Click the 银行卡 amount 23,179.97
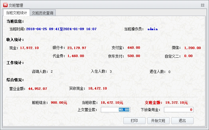This screenshot has width=209, height=130. 77,48
